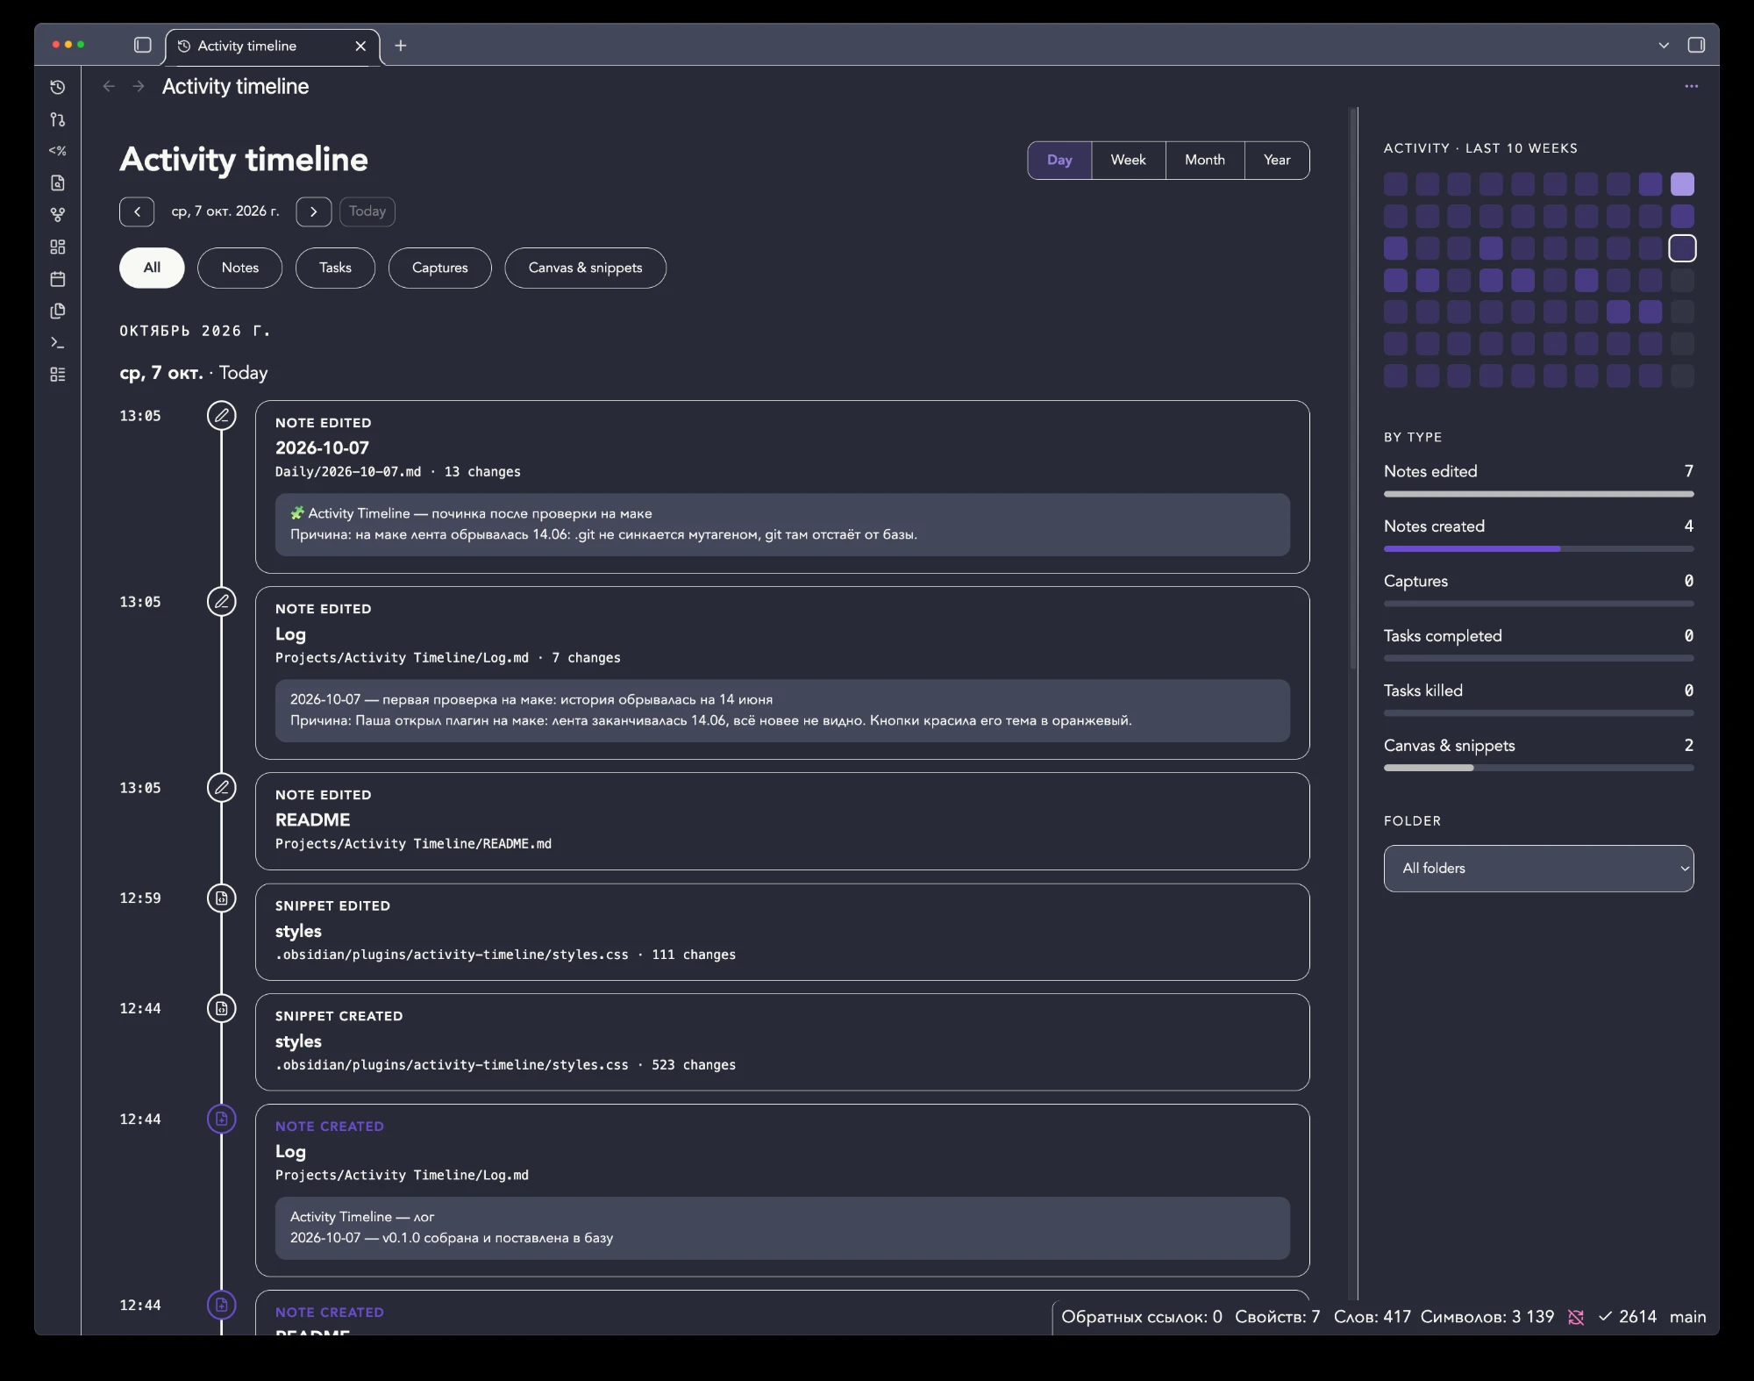Viewport: 1754px width, 1381px height.
Task: Jump to Today
Action: click(x=367, y=211)
